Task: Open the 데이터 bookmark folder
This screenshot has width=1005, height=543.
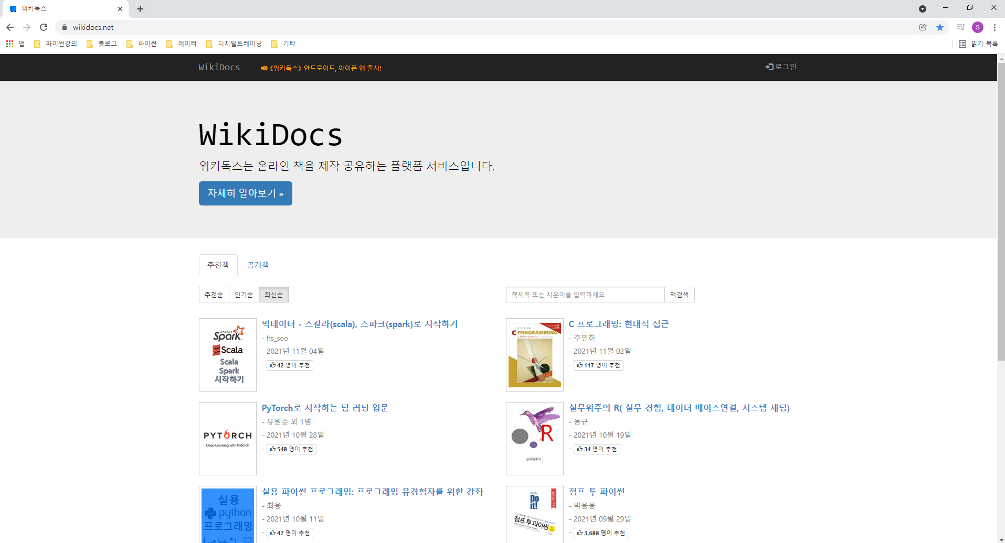Action: (182, 44)
